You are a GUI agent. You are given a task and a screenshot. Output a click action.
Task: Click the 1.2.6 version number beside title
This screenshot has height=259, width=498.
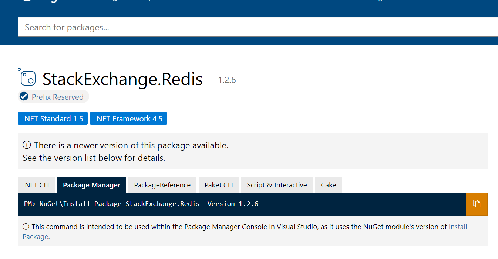click(x=227, y=80)
